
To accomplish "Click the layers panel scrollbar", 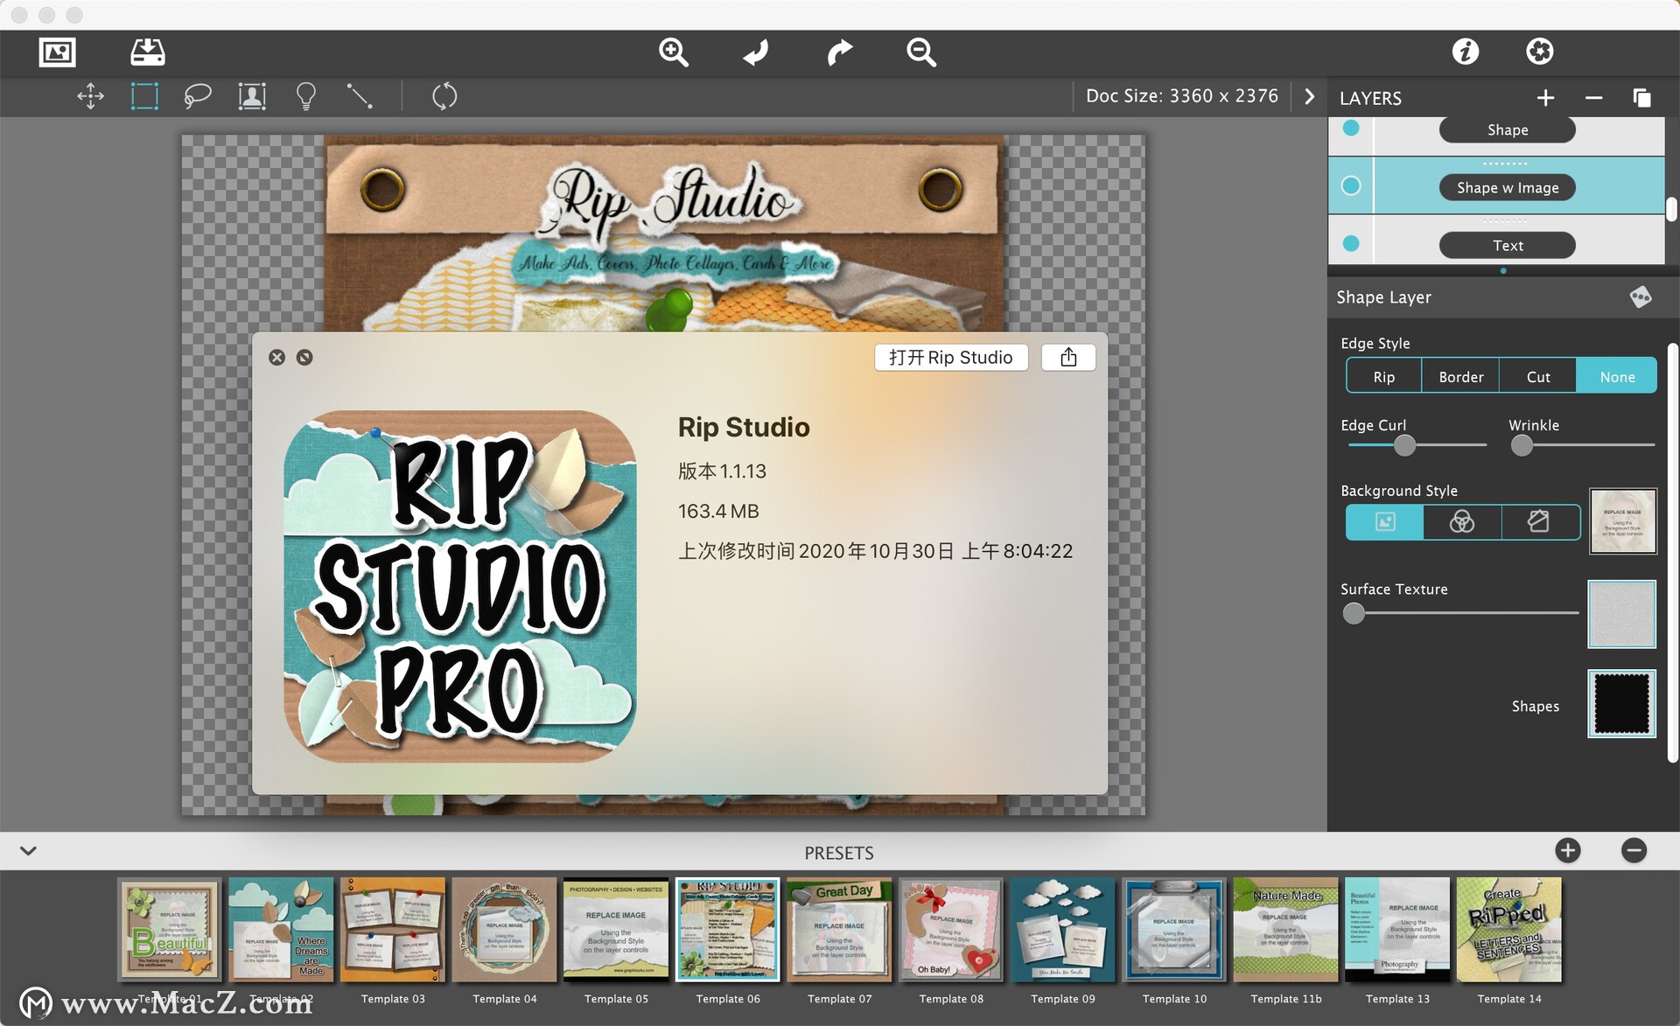I will (1671, 209).
